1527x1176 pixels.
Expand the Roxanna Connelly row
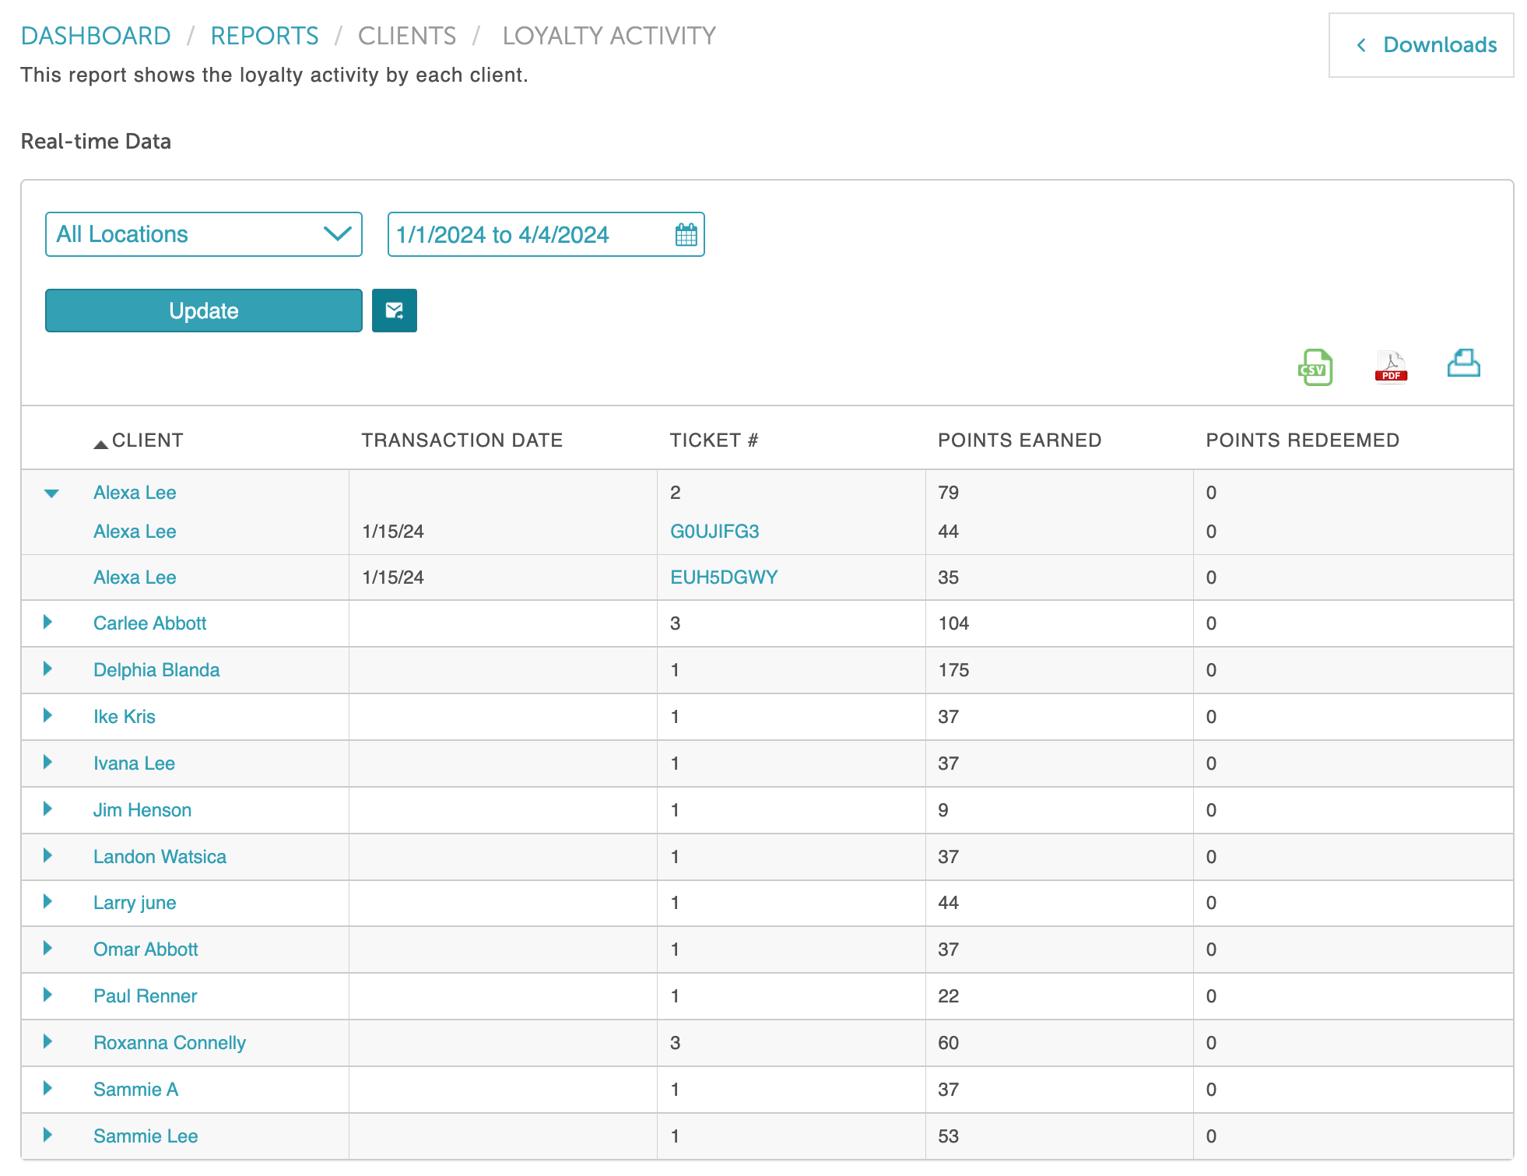click(47, 1041)
